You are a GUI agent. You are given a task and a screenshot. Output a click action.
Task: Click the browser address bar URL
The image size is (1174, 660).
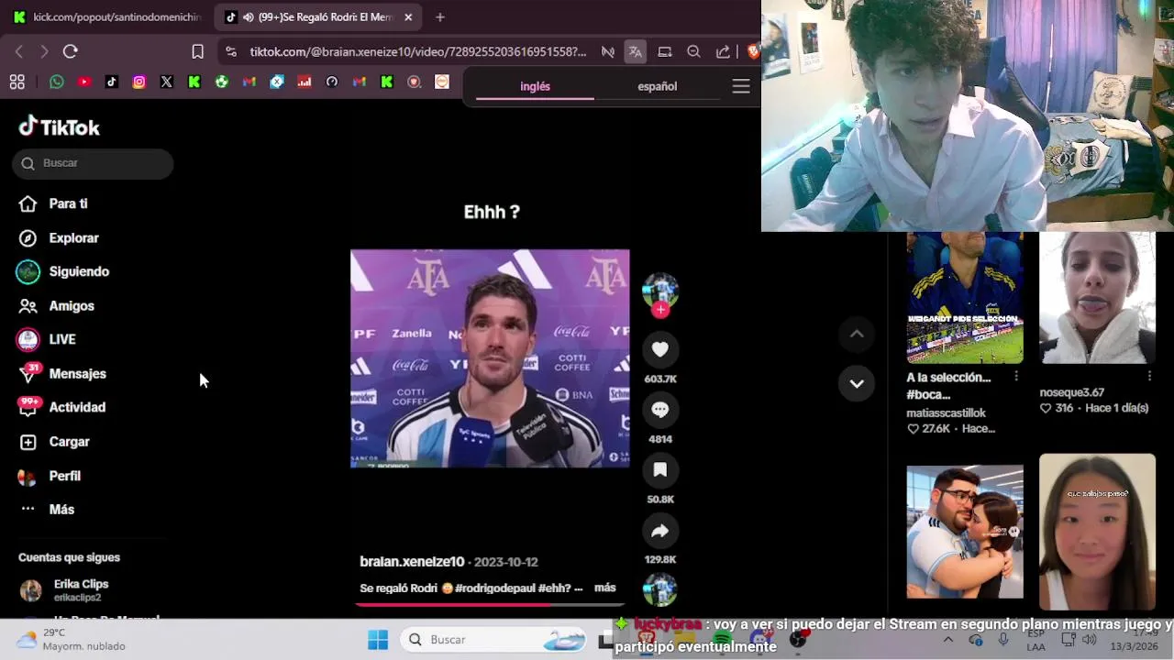417,51
